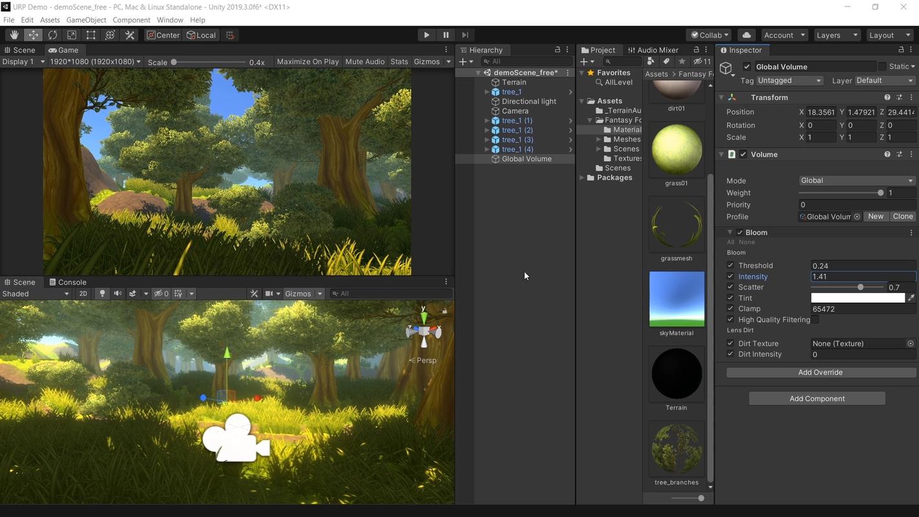The image size is (919, 517).
Task: Switch to the Audio Mixer tab
Action: pyautogui.click(x=653, y=50)
